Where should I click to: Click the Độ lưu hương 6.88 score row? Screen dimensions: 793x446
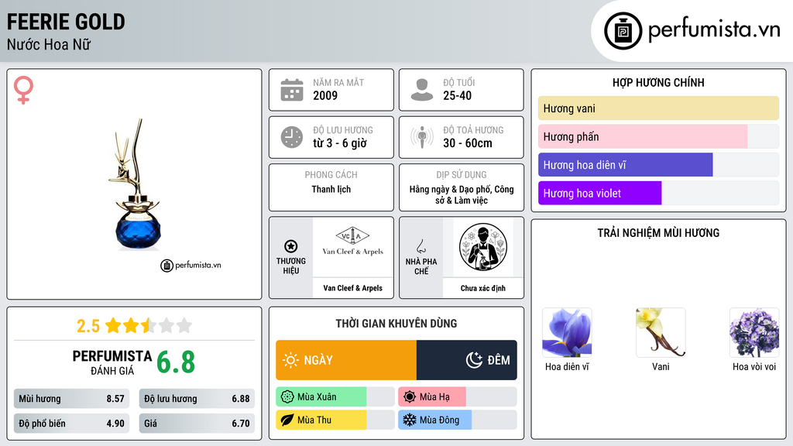tap(197, 399)
